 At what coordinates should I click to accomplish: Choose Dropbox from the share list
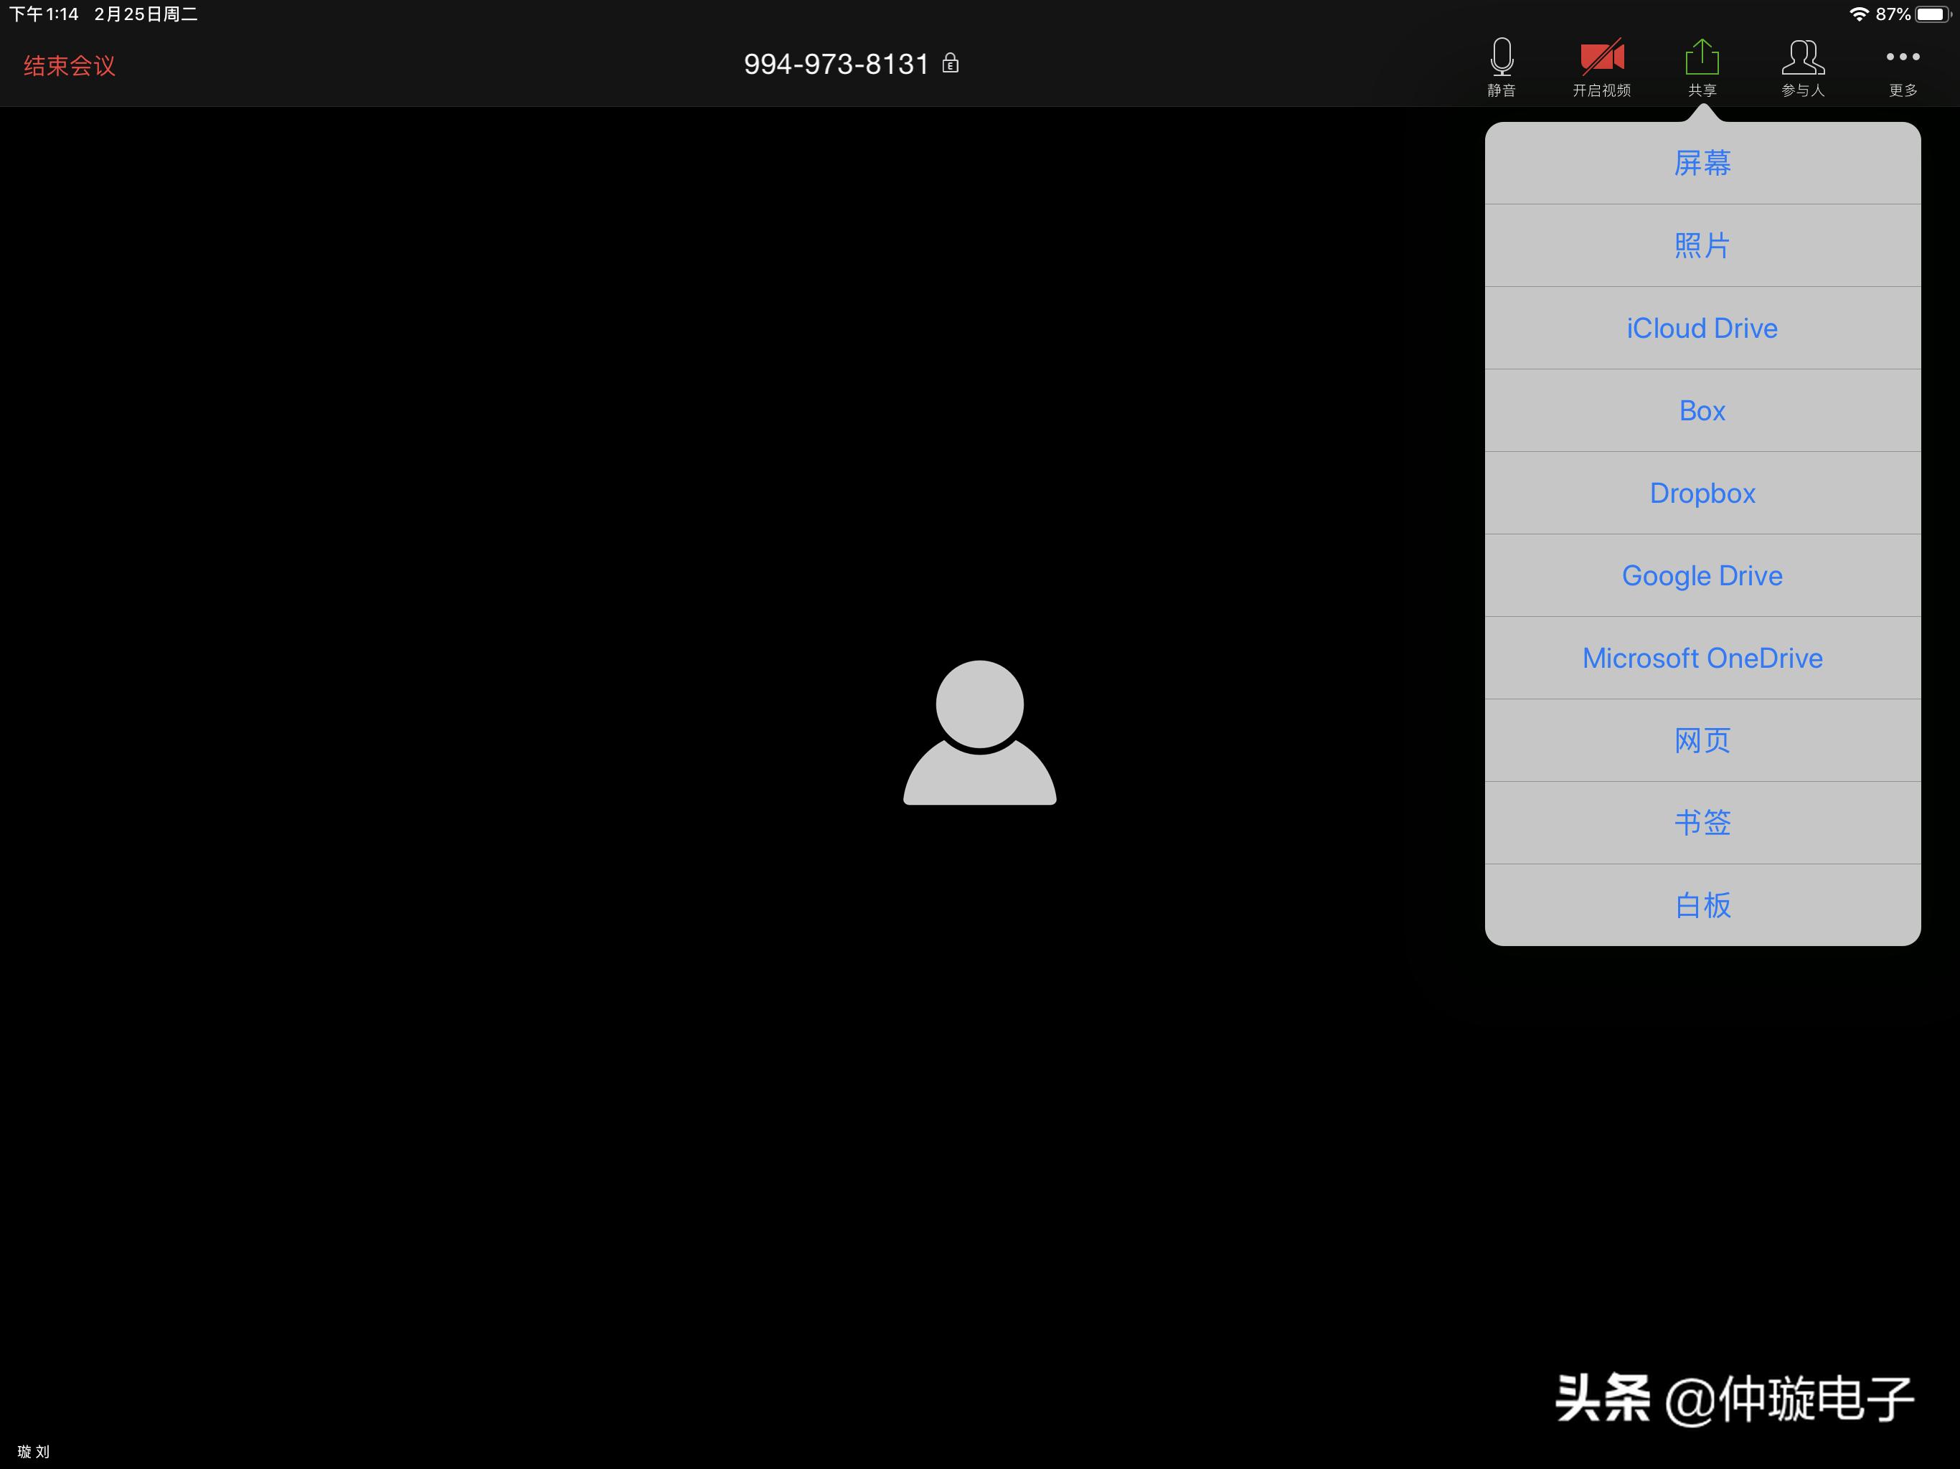tap(1702, 493)
